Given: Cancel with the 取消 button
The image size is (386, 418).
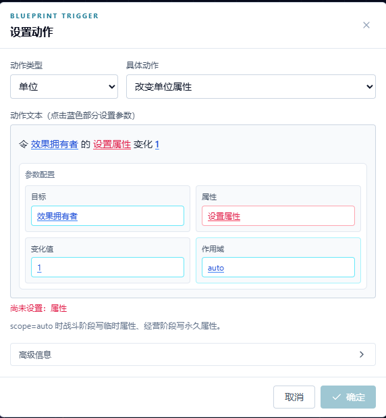Looking at the screenshot, I should [x=294, y=397].
